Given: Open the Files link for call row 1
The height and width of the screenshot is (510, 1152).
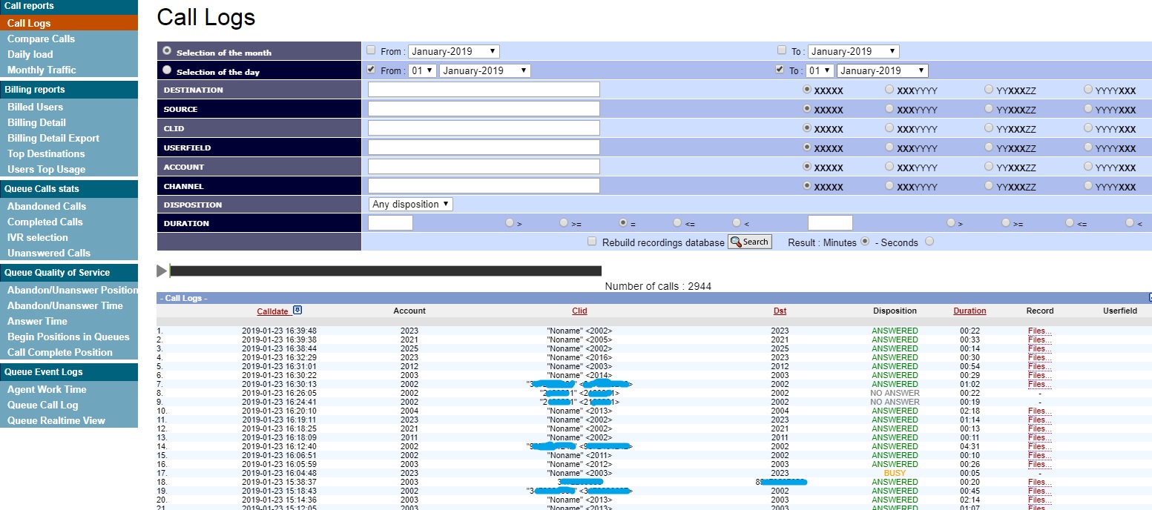Looking at the screenshot, I should tap(1039, 331).
